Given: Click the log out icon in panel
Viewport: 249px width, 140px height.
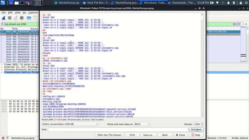Looking at the screenshot, I should [x=246, y=3].
